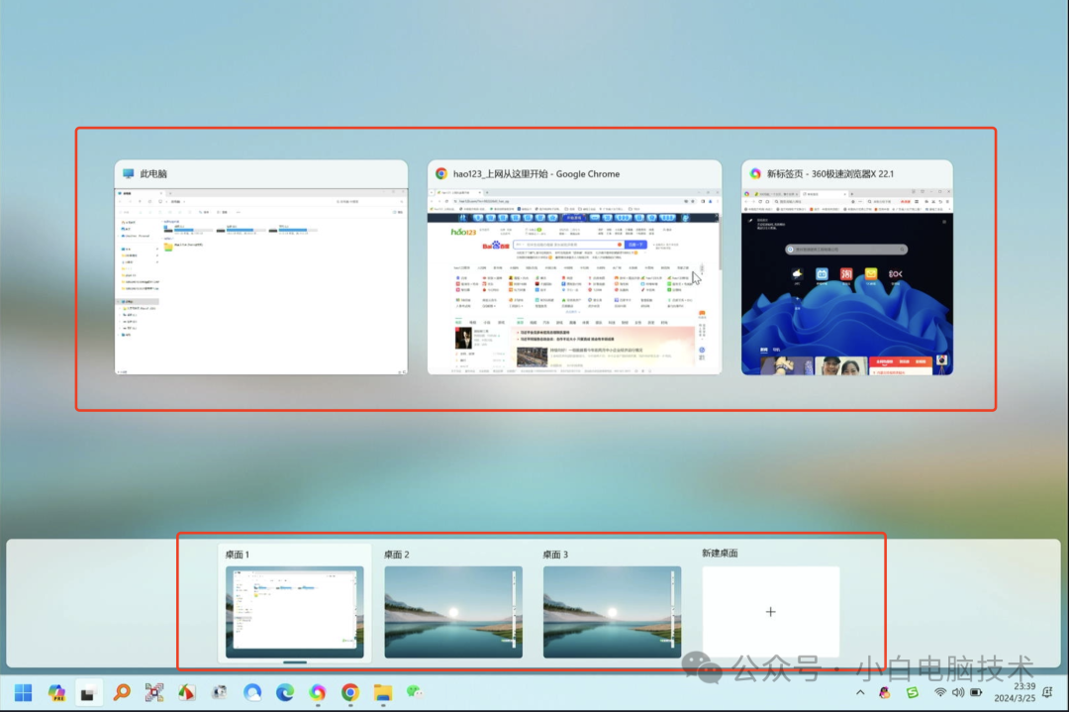Click the 360 browser logo in window title

(x=755, y=174)
